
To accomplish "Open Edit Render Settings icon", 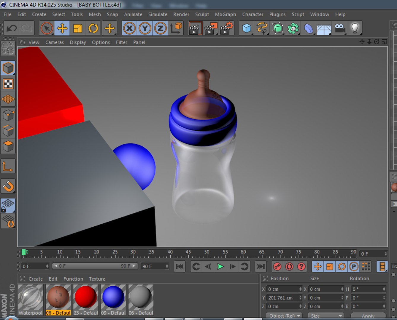I will pyautogui.click(x=226, y=28).
